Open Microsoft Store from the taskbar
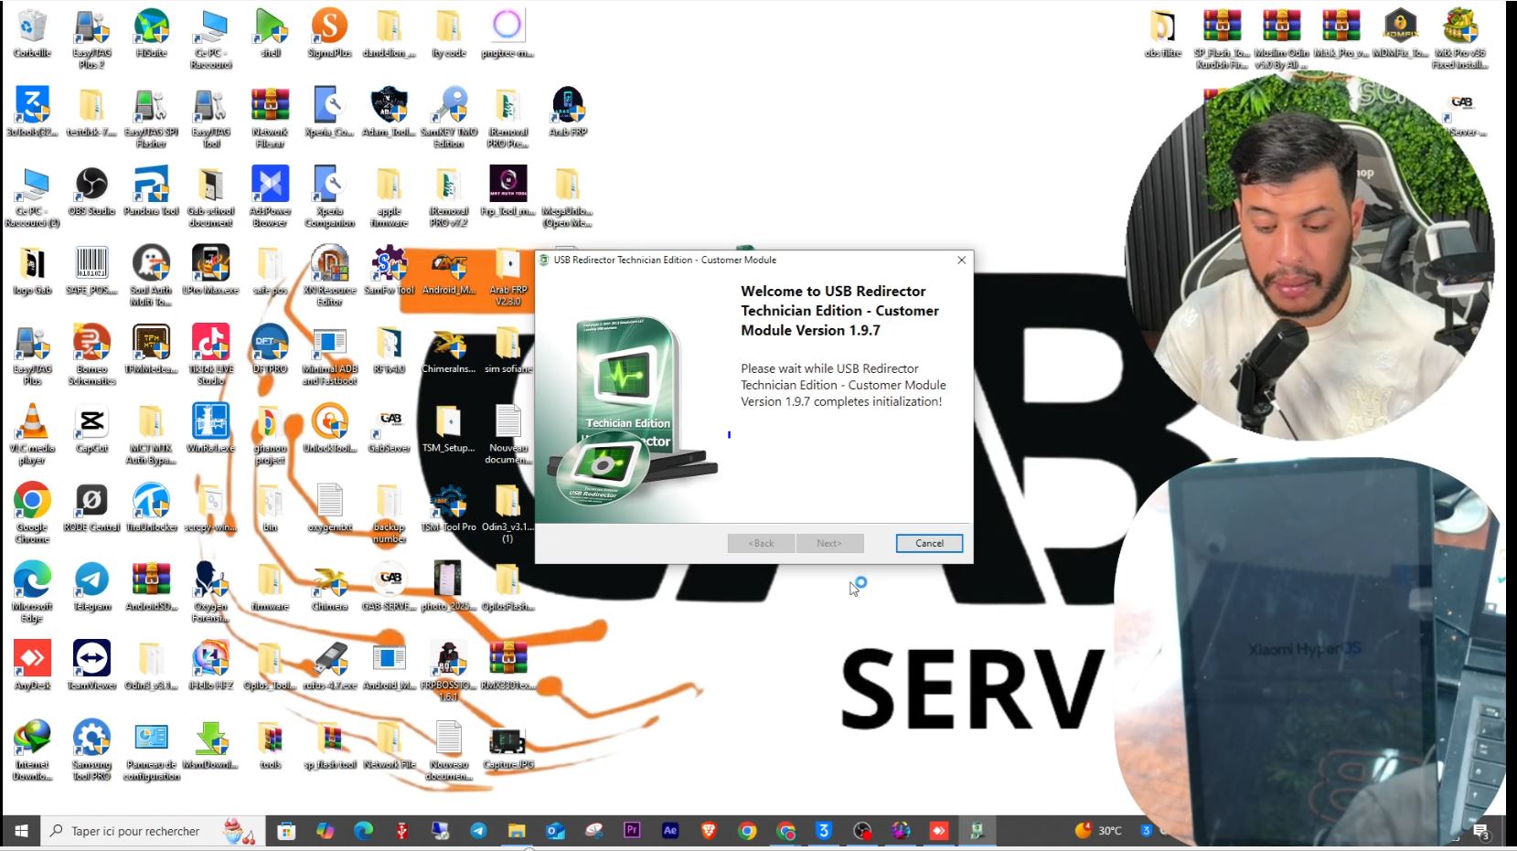Image resolution: width=1517 pixels, height=851 pixels. [x=287, y=831]
